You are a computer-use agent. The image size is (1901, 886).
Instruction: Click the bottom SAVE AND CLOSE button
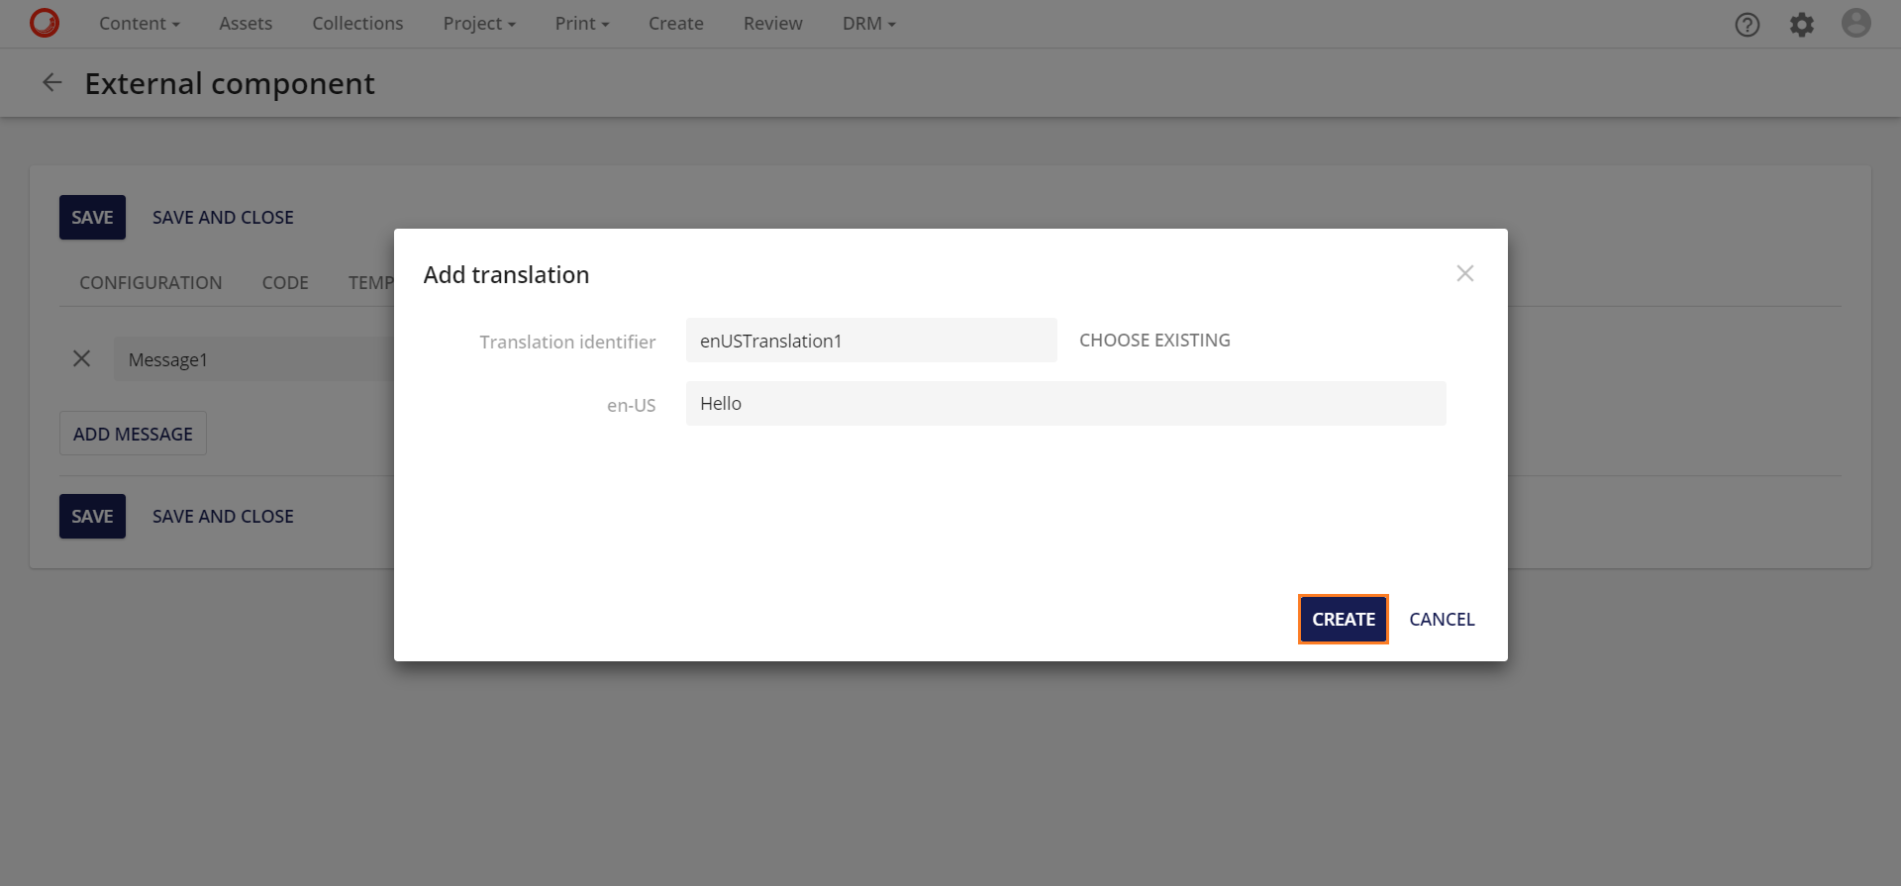(x=223, y=516)
